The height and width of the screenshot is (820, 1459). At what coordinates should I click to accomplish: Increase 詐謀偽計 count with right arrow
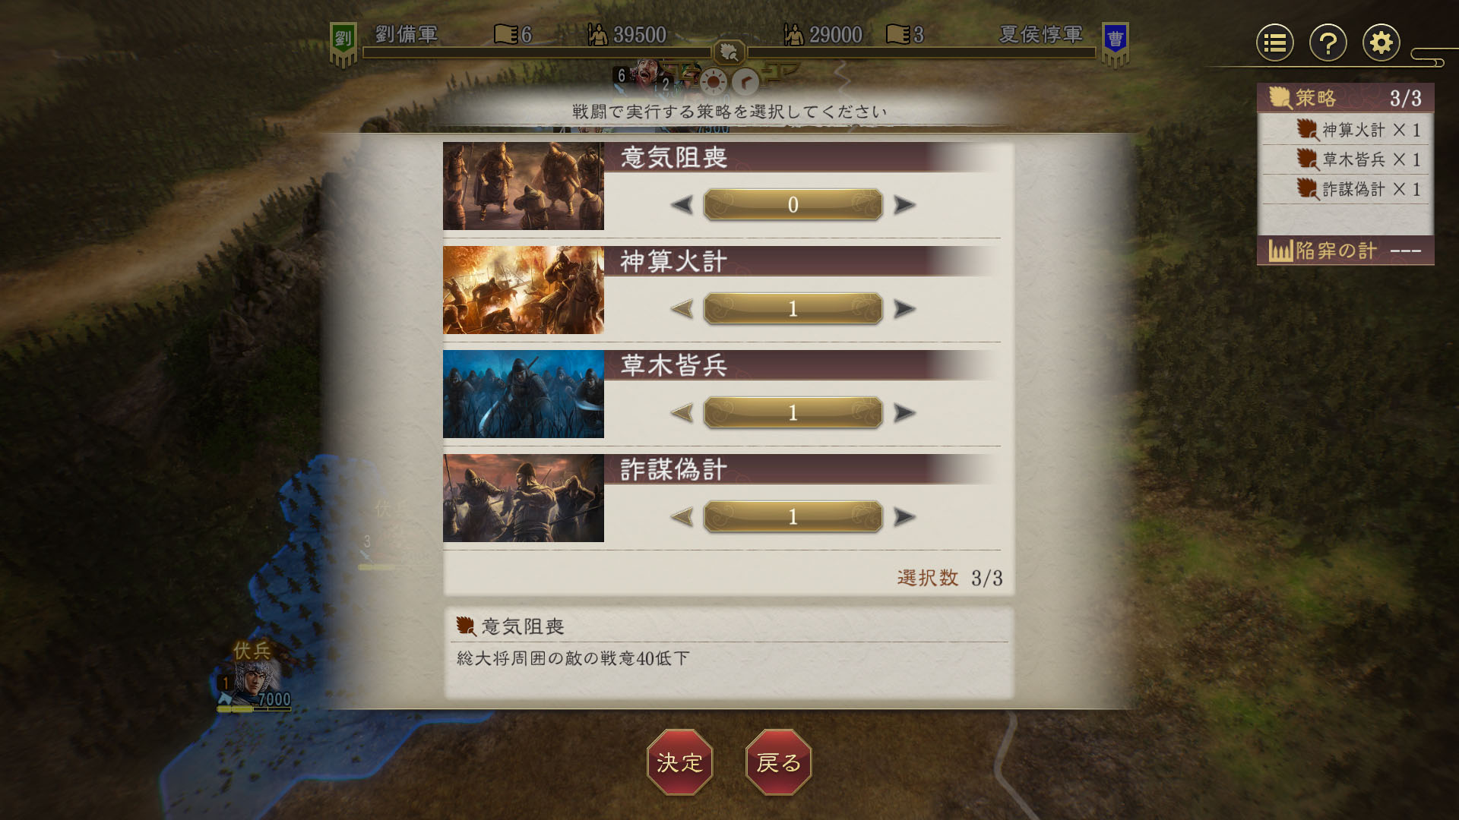tap(904, 517)
